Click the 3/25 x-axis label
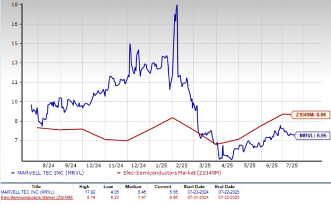The width and height of the screenshot is (331, 205). click(205, 165)
